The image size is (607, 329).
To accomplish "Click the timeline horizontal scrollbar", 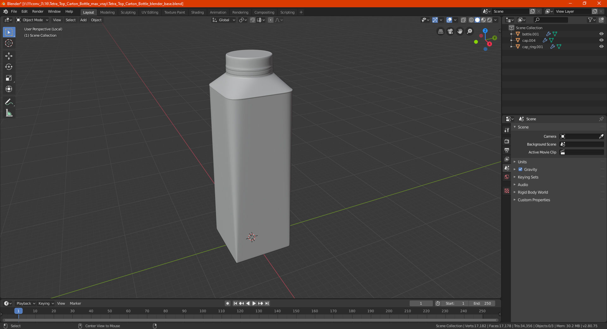I will point(250,320).
